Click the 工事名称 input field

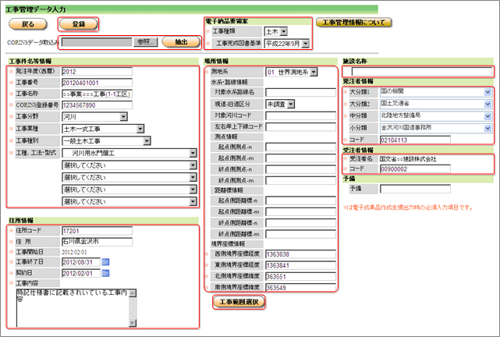(x=97, y=94)
